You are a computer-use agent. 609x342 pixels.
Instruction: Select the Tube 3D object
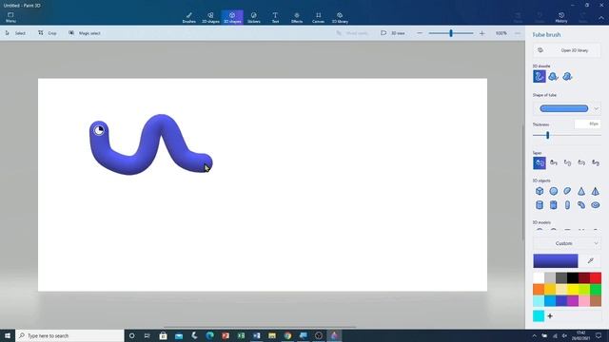coord(554,205)
